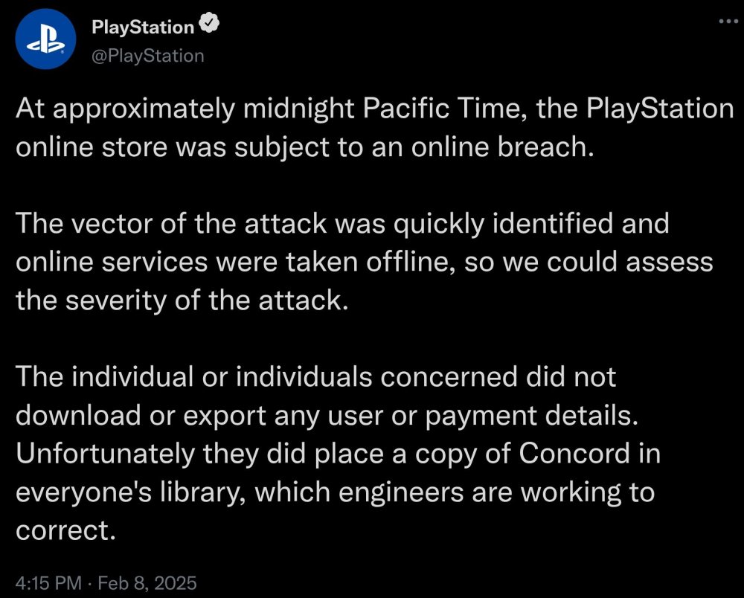Open the PlayStation profile avatar
This screenshot has width=744, height=598.
click(46, 39)
